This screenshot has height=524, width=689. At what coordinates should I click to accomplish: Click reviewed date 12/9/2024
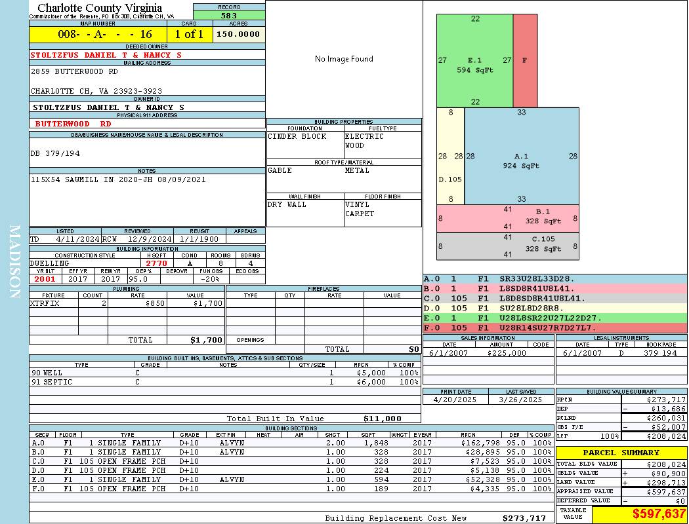pos(150,240)
